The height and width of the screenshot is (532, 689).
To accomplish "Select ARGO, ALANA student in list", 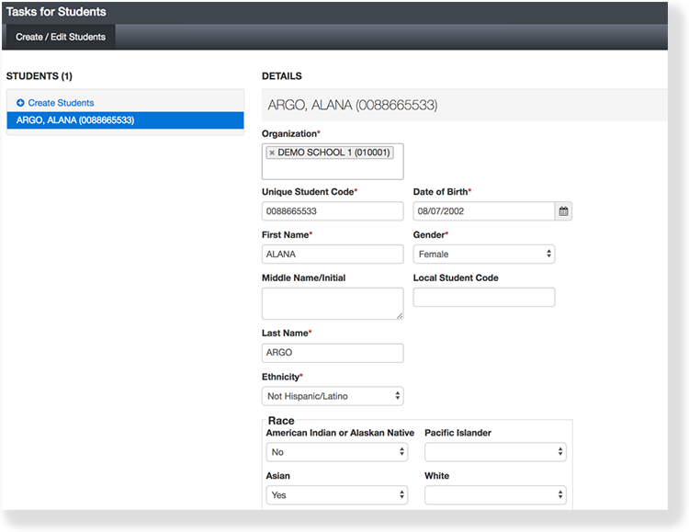I will (x=125, y=120).
